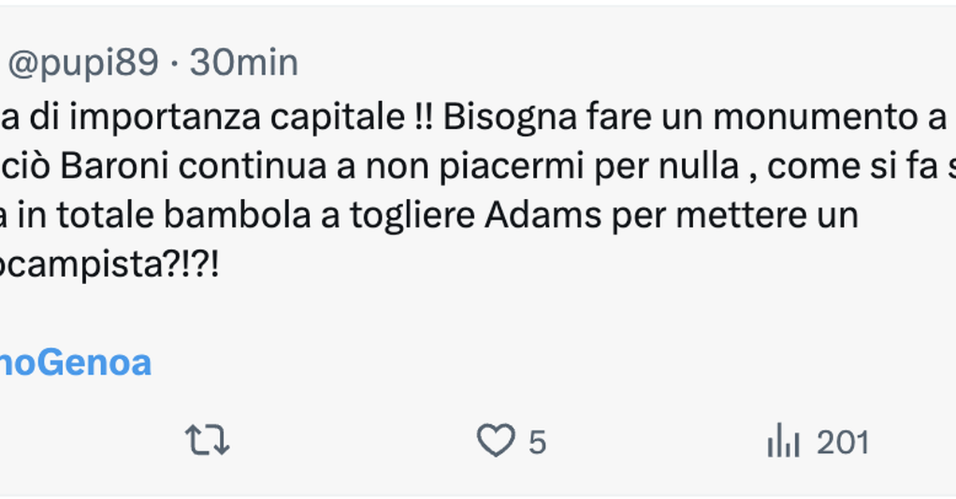956x499 pixels.
Task: Open the view analytics bar chart icon
Action: pos(782,441)
